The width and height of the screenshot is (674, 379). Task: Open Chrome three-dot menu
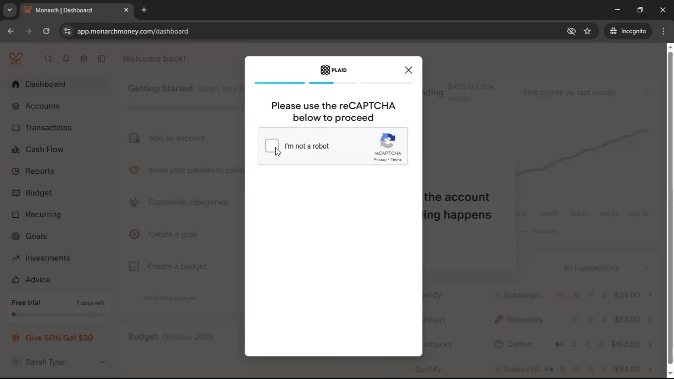tap(663, 31)
